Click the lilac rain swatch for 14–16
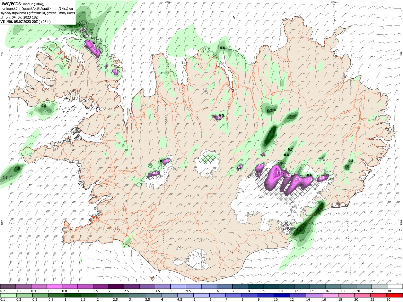Viewport: 403px width, 302px height. 314,295
